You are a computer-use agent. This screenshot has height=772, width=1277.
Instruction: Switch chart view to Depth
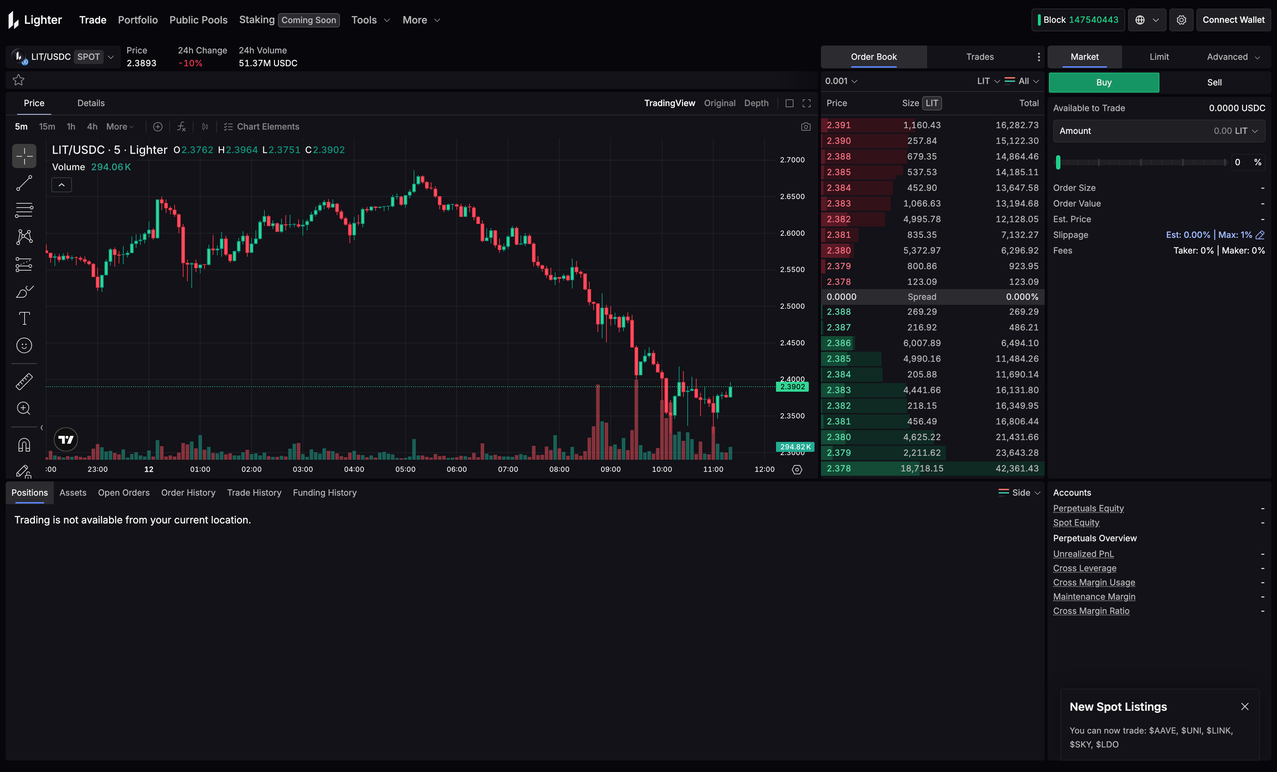pos(756,103)
